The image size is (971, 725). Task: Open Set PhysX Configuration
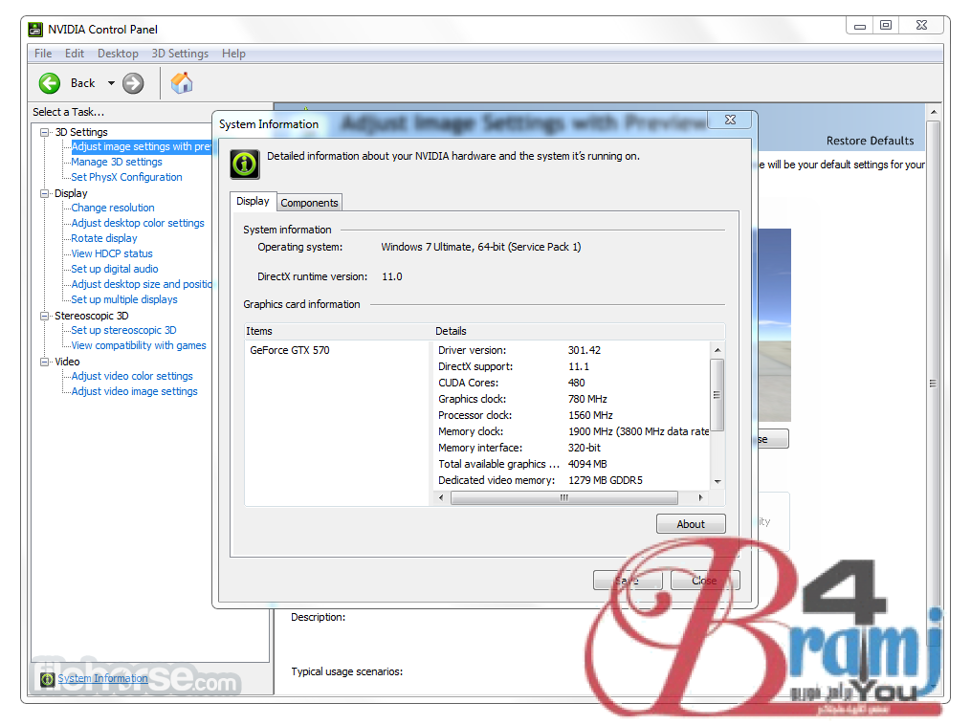pyautogui.click(x=126, y=177)
